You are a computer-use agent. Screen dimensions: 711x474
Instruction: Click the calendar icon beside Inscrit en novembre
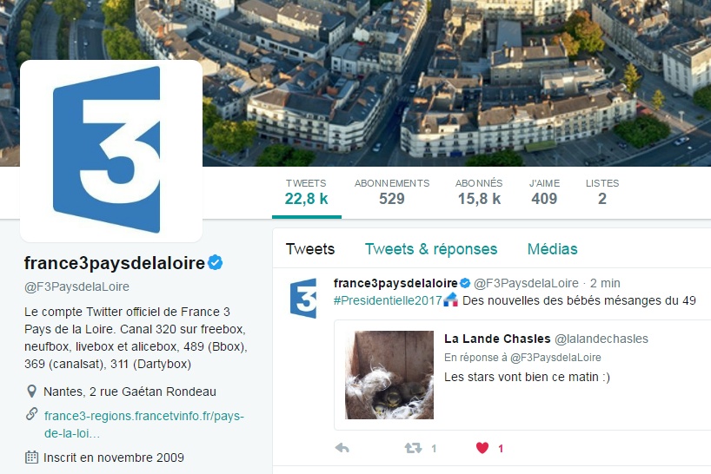coord(31,458)
